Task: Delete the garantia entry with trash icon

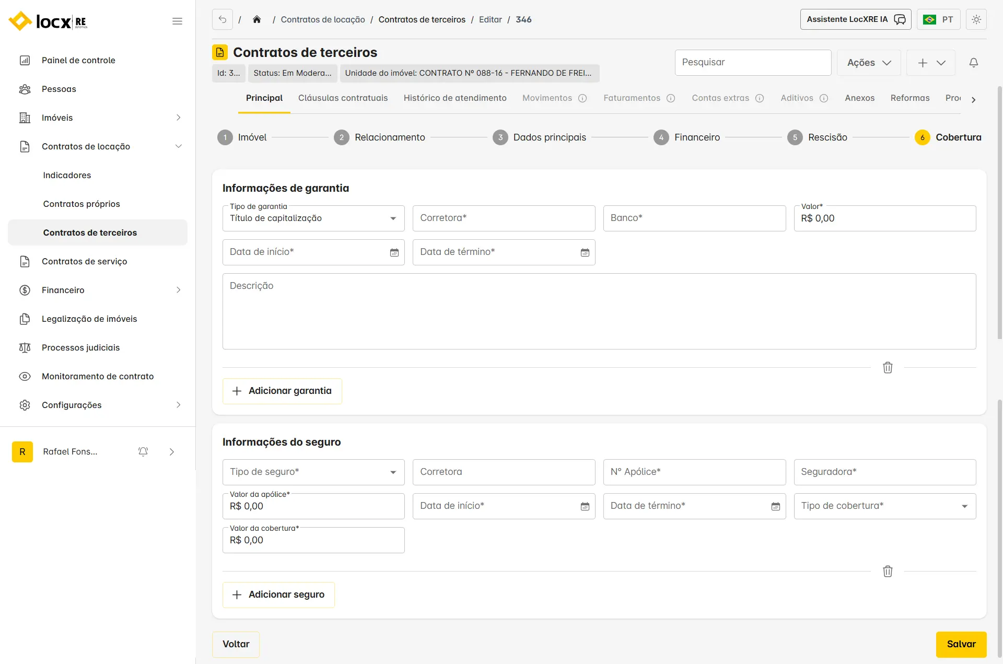Action: [888, 367]
